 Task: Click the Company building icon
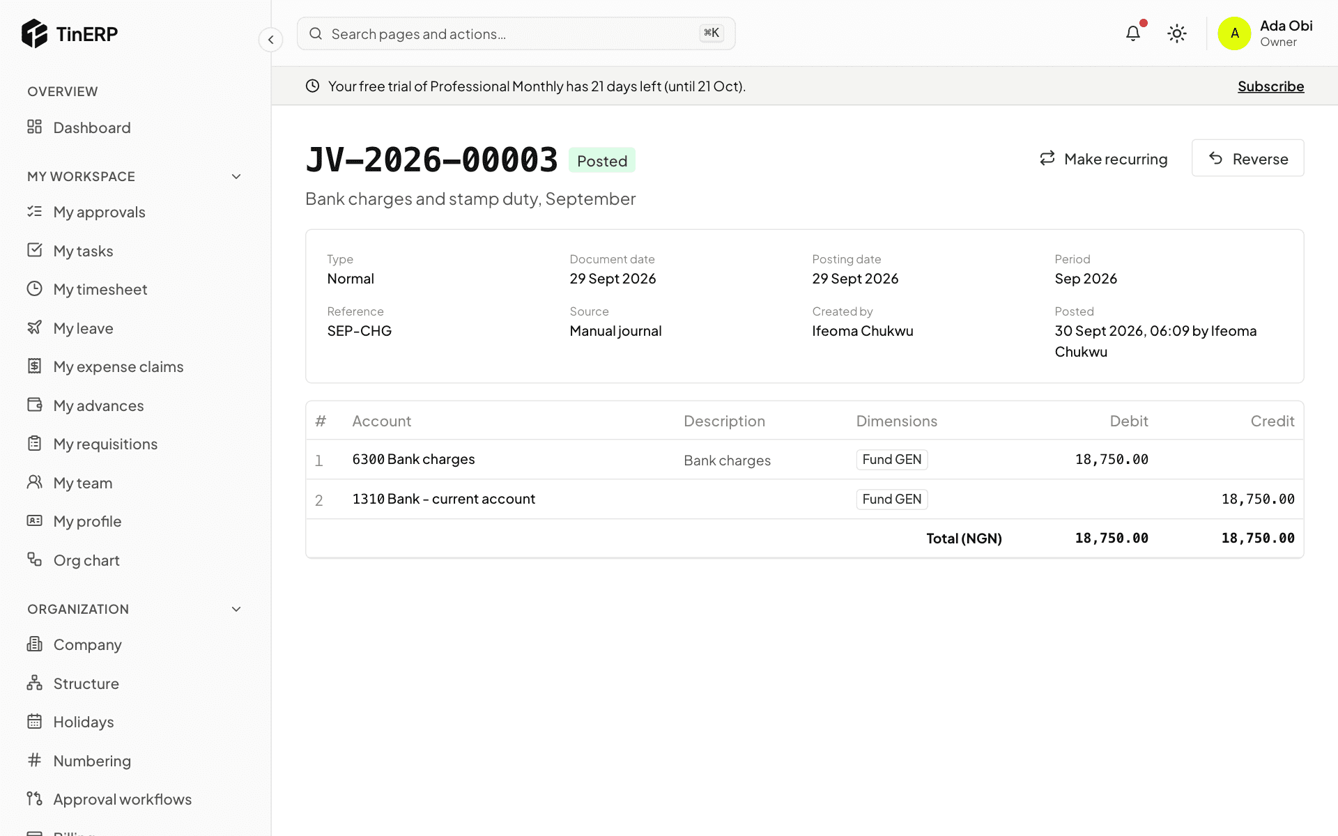click(x=34, y=644)
